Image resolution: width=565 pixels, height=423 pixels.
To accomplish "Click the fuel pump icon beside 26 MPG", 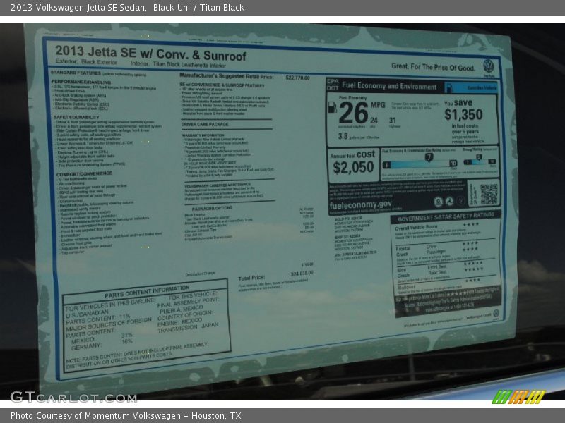I will (x=332, y=107).
